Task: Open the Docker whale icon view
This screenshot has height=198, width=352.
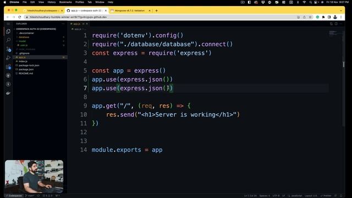Action: [x=8, y=93]
